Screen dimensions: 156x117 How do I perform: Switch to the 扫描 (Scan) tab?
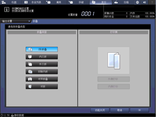click(x=123, y=2)
